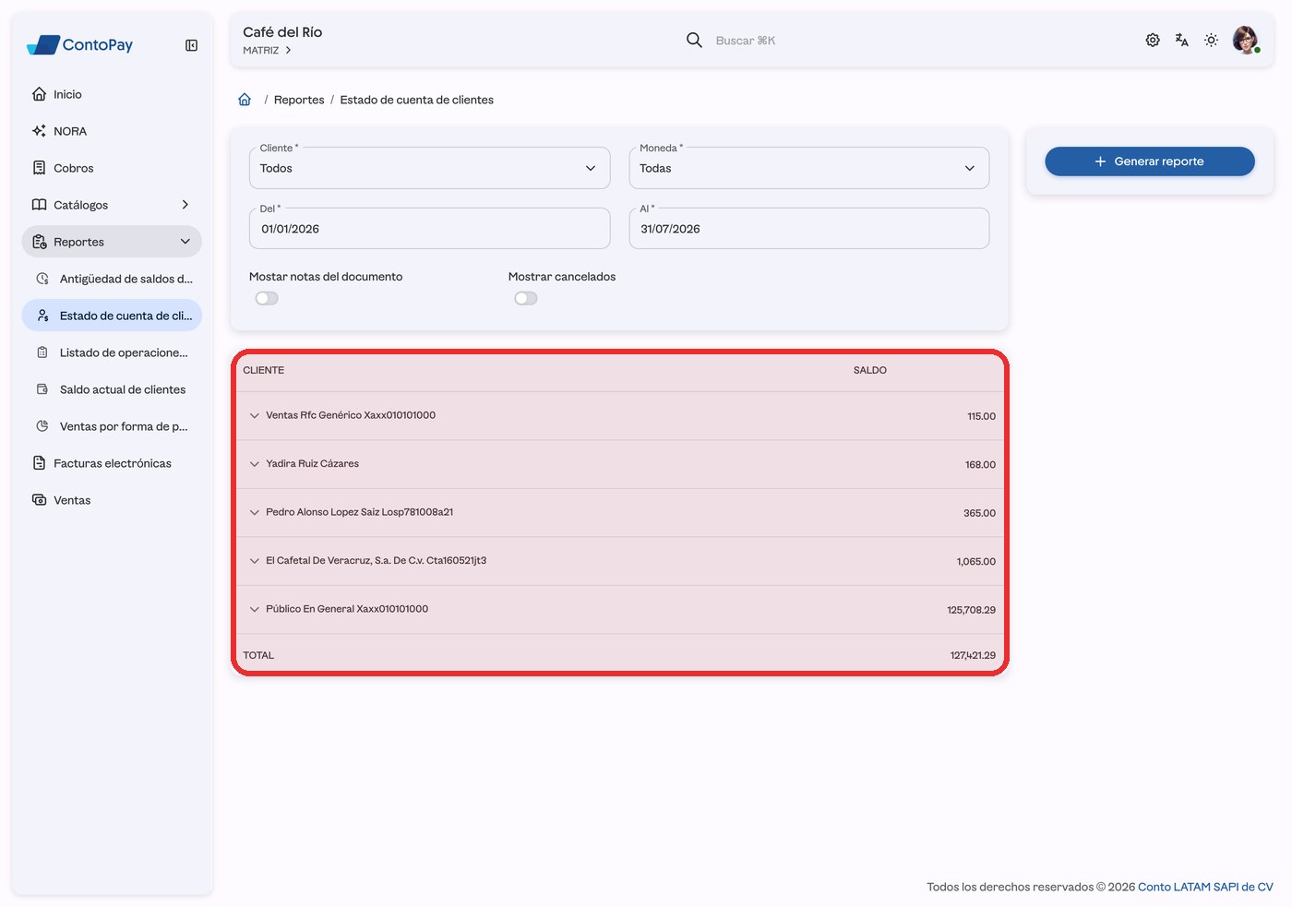Screen dimensions: 1292x907
Task: Open NORA assistant in sidebar
Action: pyautogui.click(x=112, y=131)
